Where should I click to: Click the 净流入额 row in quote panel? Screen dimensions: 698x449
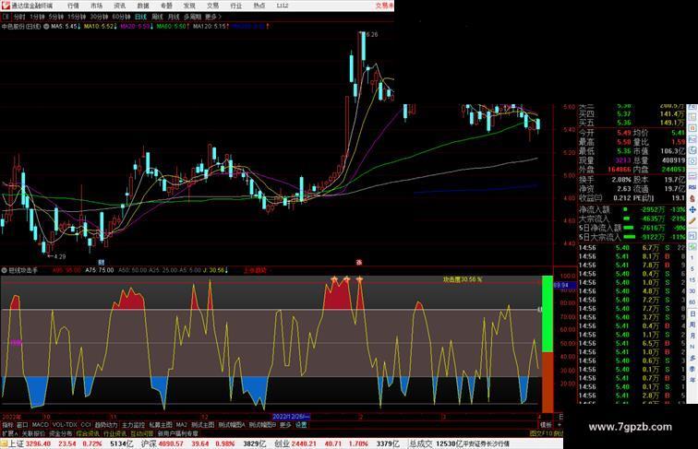632,209
